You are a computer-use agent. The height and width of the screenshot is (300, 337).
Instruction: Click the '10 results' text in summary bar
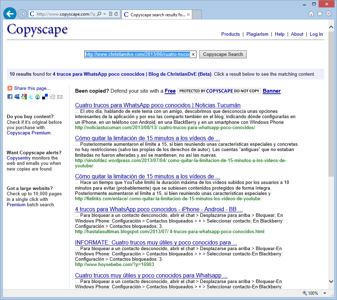pyautogui.click(x=21, y=74)
